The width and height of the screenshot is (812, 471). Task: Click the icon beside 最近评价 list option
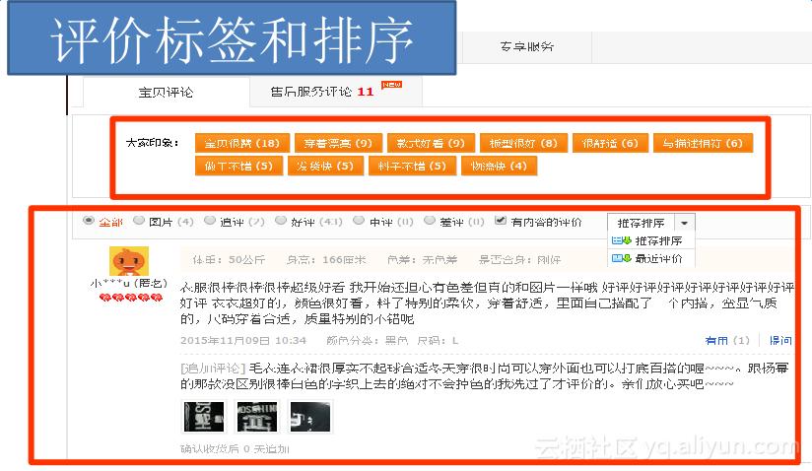622,258
